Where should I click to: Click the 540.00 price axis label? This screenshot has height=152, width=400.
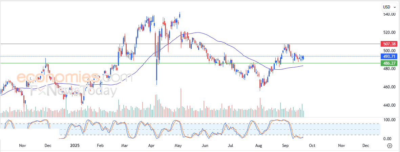[390, 14]
